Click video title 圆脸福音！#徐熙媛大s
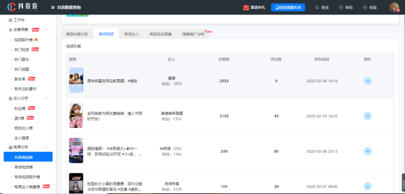The width and height of the screenshot is (405, 194). point(114,151)
